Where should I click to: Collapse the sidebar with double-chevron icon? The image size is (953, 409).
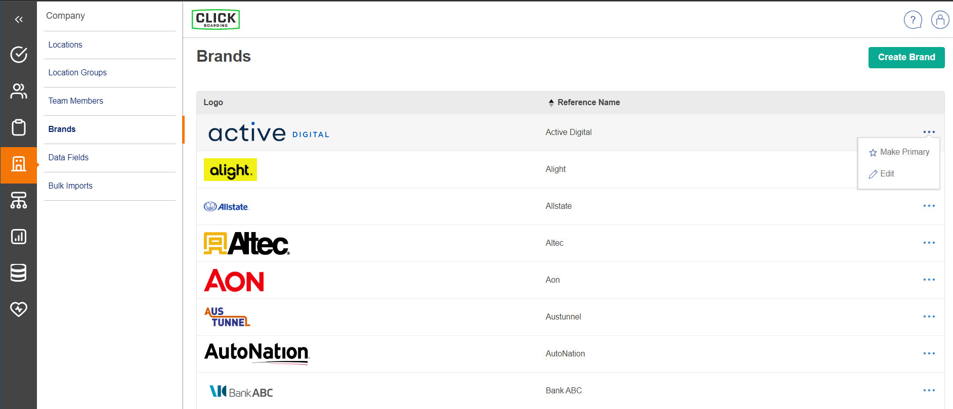click(19, 20)
